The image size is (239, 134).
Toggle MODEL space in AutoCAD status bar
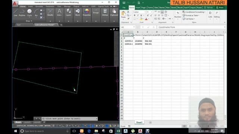(x=48, y=126)
